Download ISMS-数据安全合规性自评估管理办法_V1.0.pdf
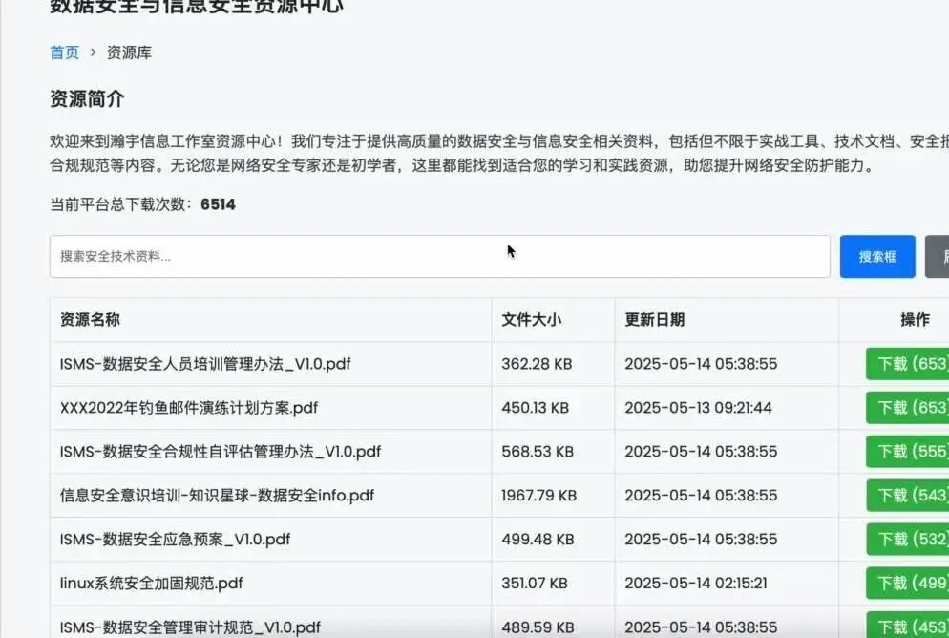The width and height of the screenshot is (949, 638). click(906, 452)
